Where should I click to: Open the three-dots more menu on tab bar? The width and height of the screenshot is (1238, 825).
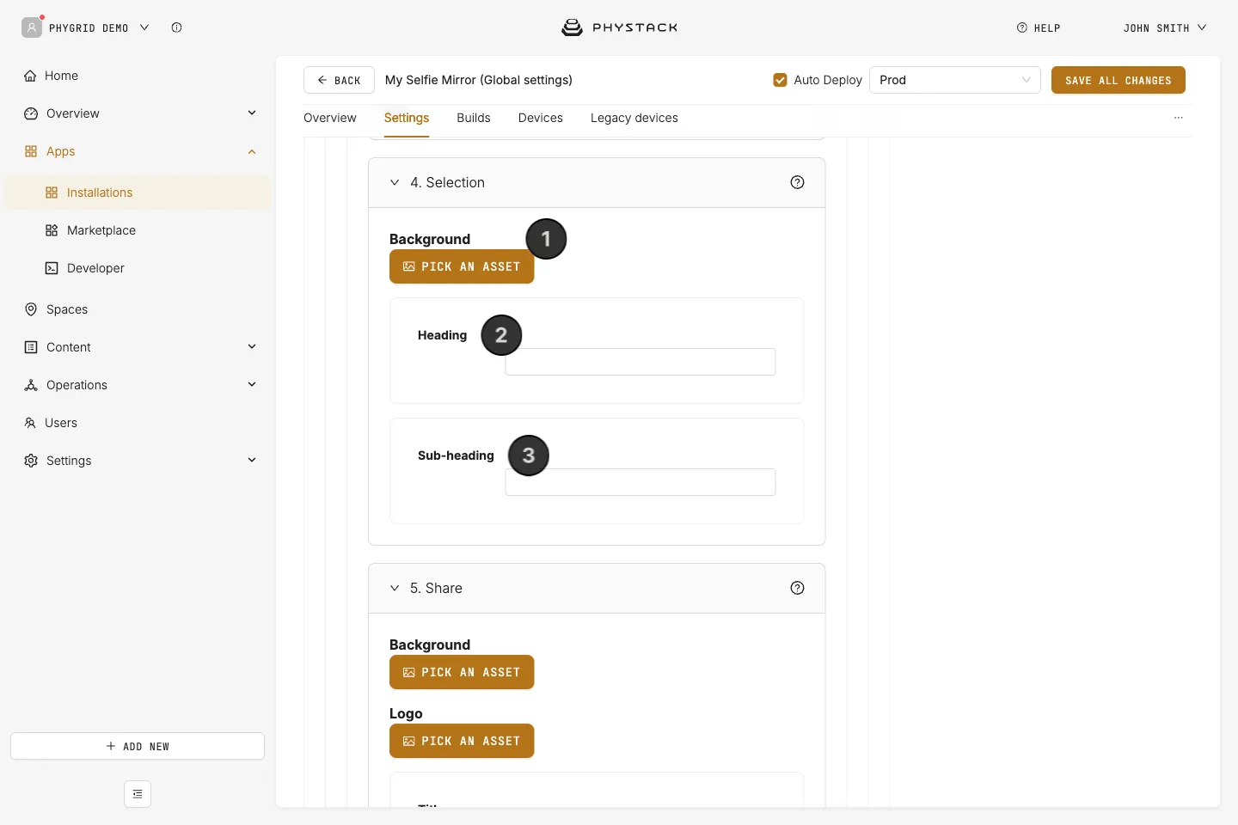pos(1179,118)
